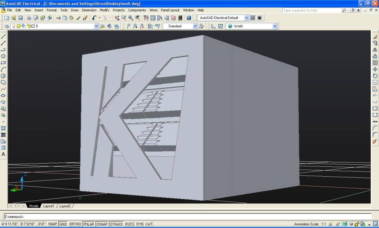The image size is (379, 228).
Task: Activate Zoom Realtime magnifier
Action: 124,18
